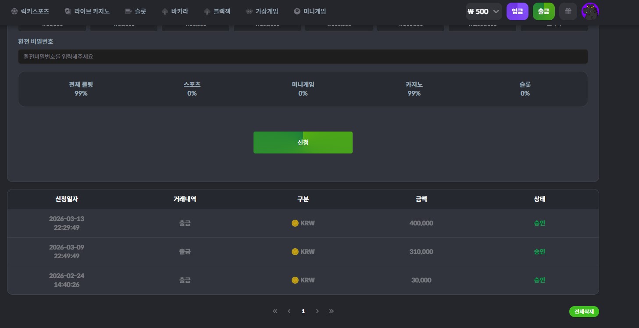The image size is (639, 328).
Task: Go to previous page with left chevron
Action: pyautogui.click(x=289, y=311)
